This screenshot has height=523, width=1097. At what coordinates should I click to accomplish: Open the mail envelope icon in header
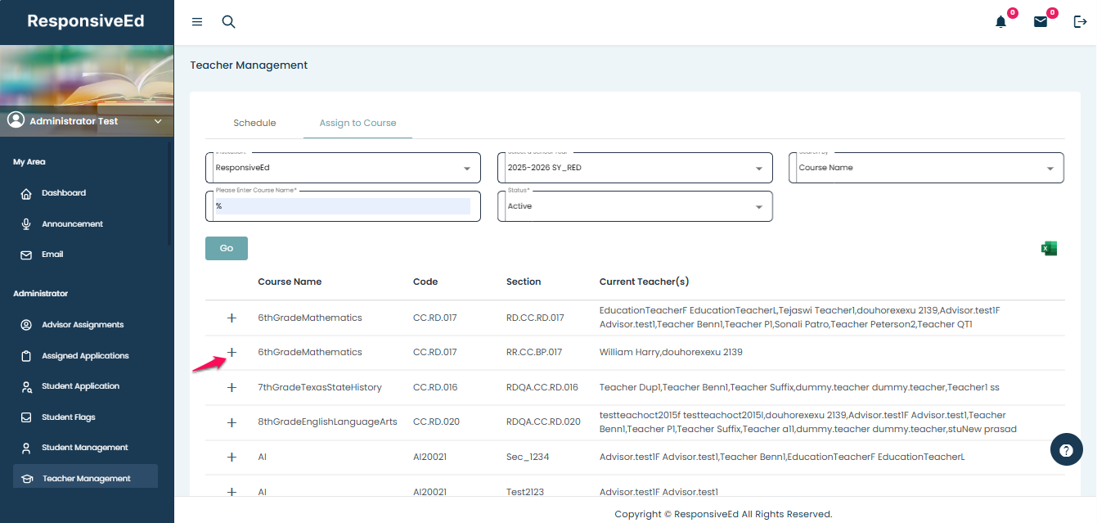(x=1041, y=22)
